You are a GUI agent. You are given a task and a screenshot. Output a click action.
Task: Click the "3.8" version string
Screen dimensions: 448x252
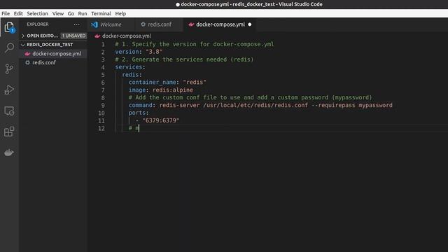[x=154, y=52]
